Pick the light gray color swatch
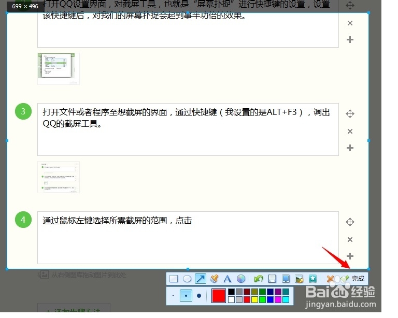 [239, 299]
